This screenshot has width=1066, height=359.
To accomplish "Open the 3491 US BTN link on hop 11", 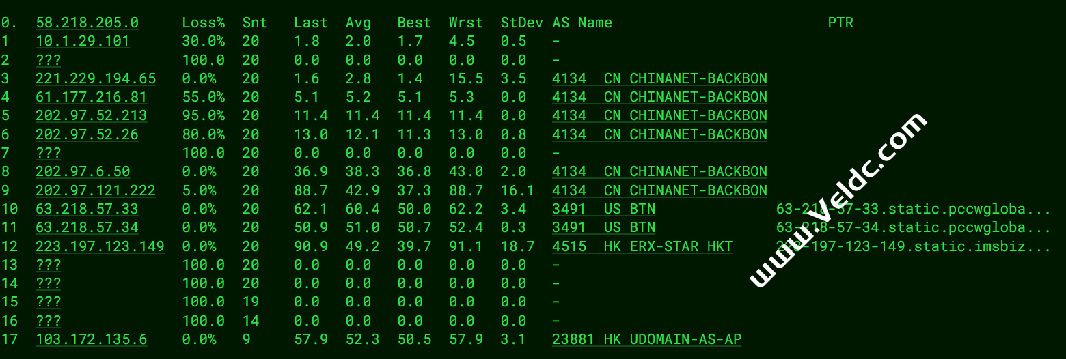I will coord(604,227).
